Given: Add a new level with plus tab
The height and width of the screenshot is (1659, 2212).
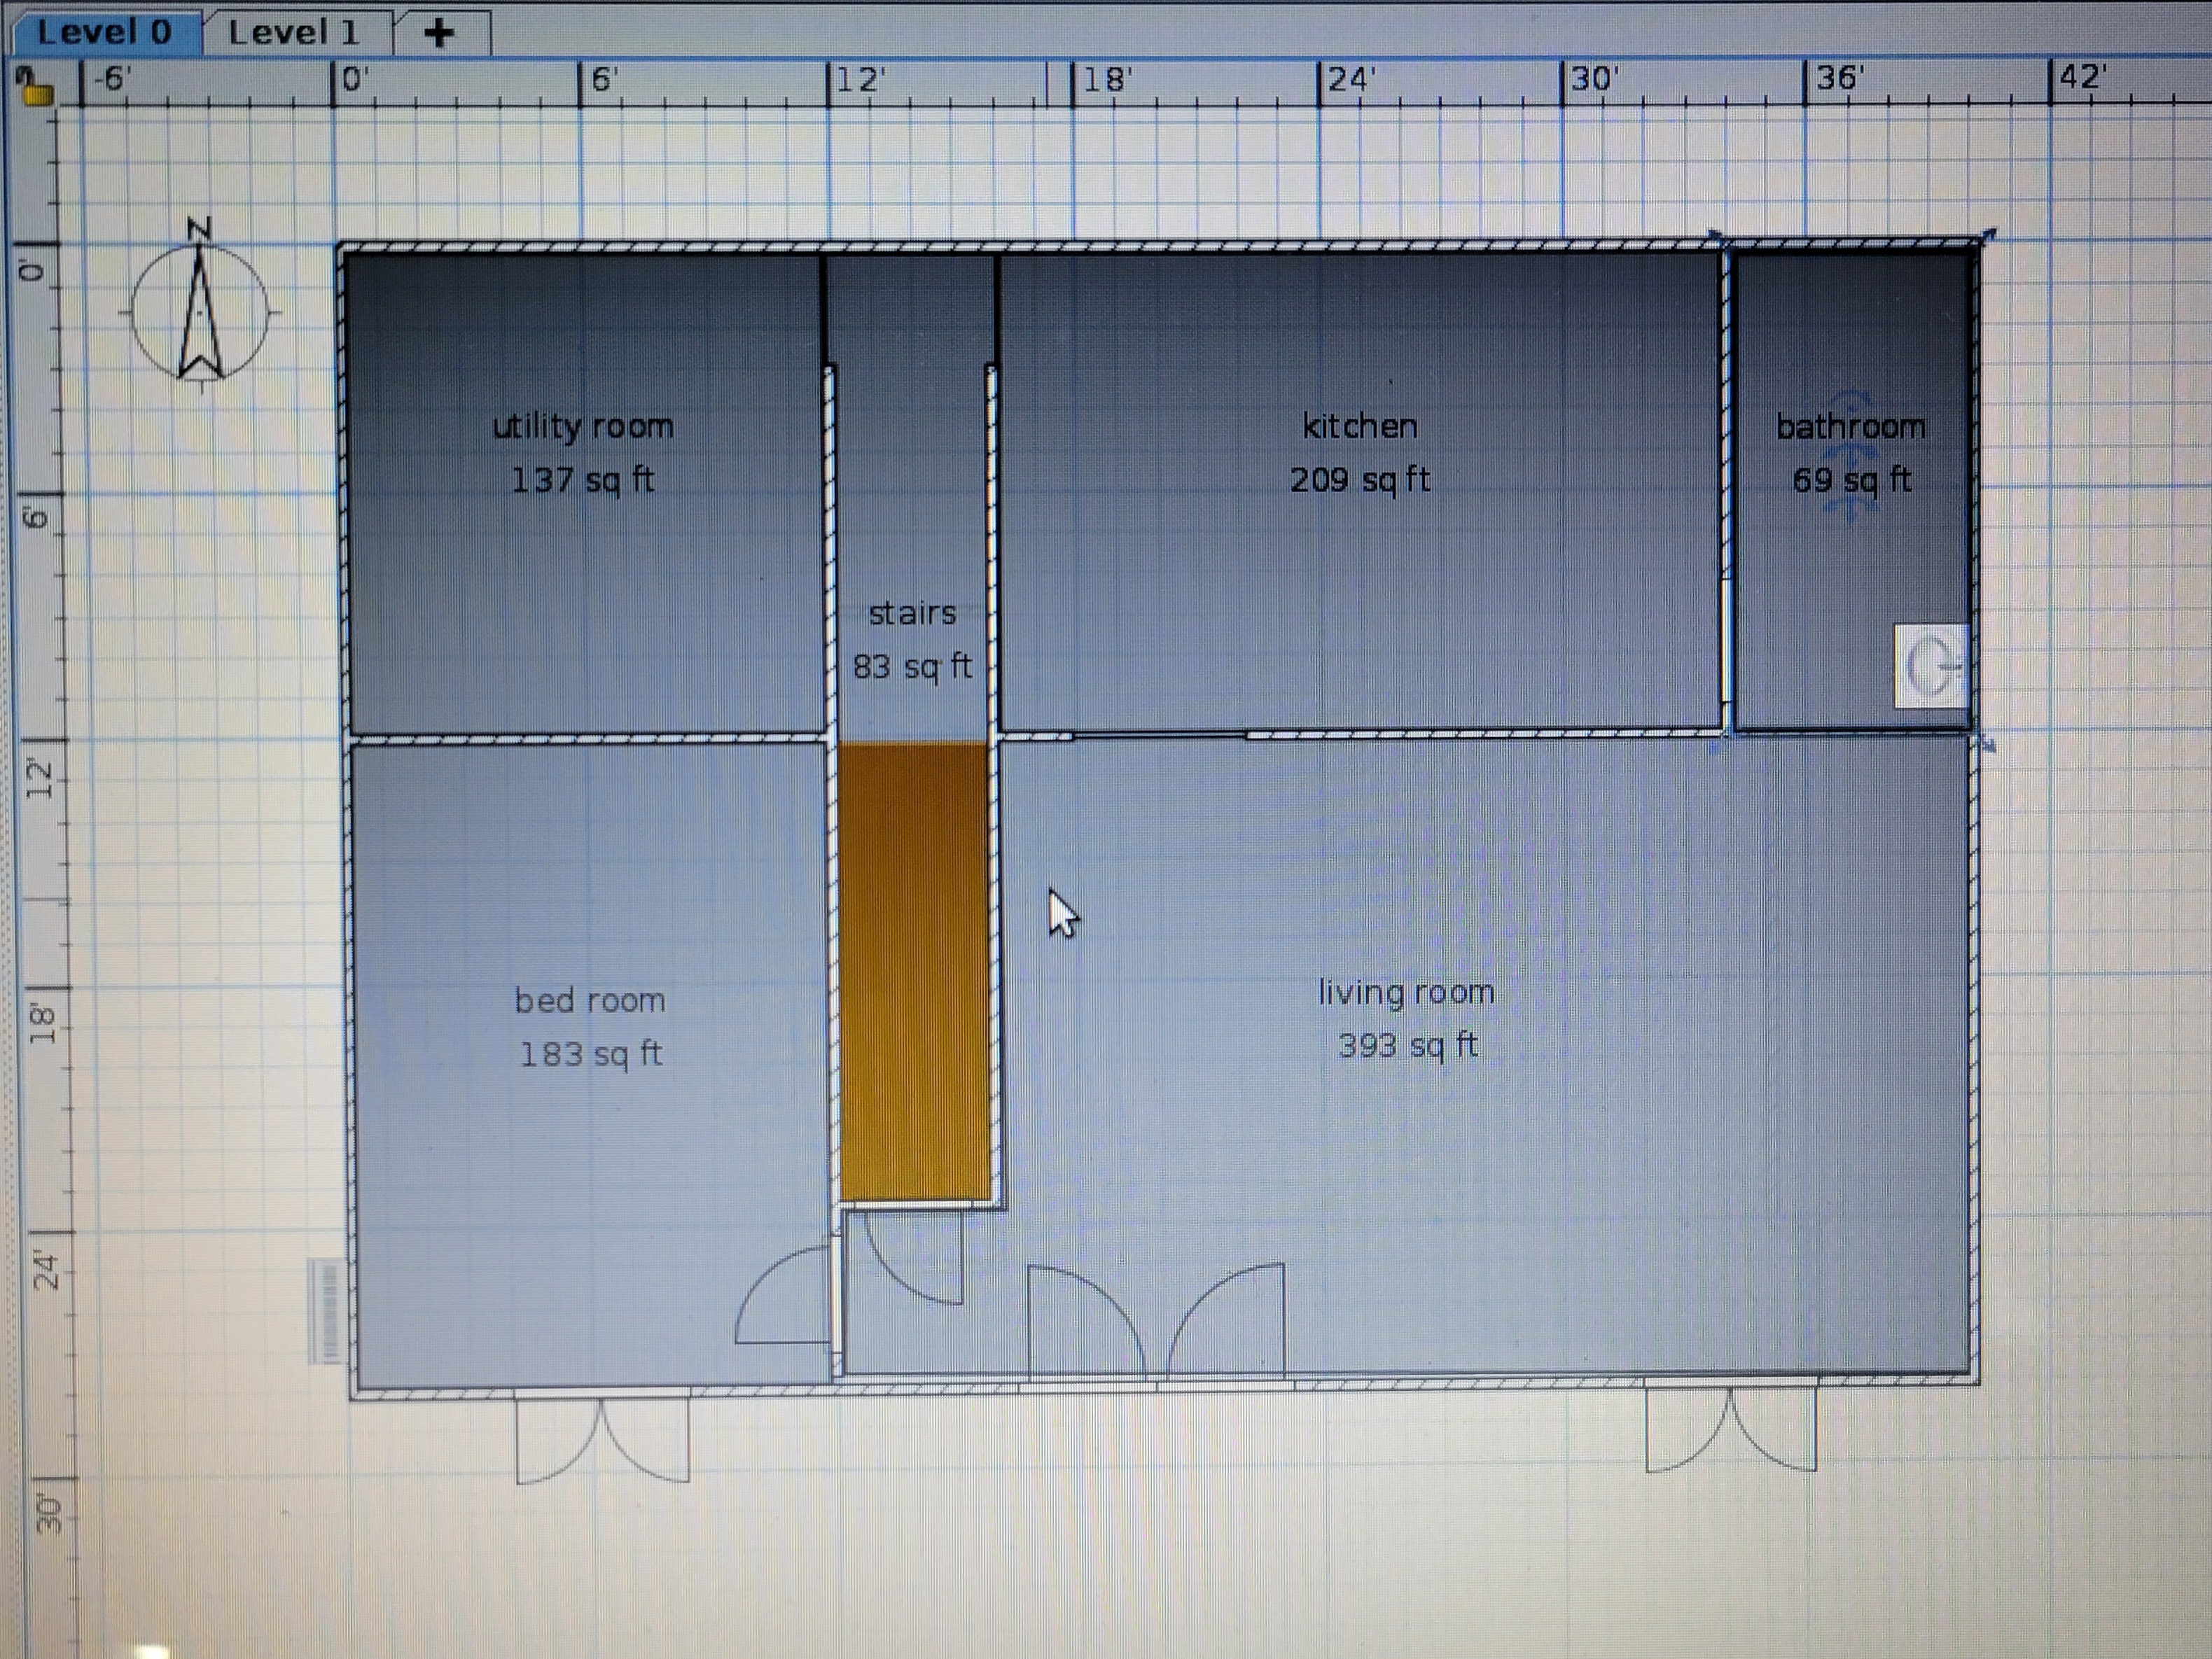Looking at the screenshot, I should [x=438, y=34].
